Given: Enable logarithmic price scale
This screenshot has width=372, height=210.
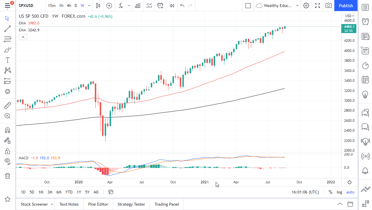Looking at the screenshot, I should click(x=339, y=192).
